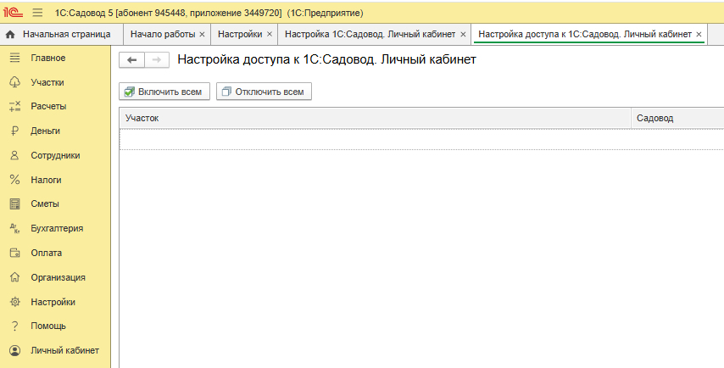Open Организация in sidebar
Image resolution: width=724 pixels, height=368 pixels.
pos(58,277)
